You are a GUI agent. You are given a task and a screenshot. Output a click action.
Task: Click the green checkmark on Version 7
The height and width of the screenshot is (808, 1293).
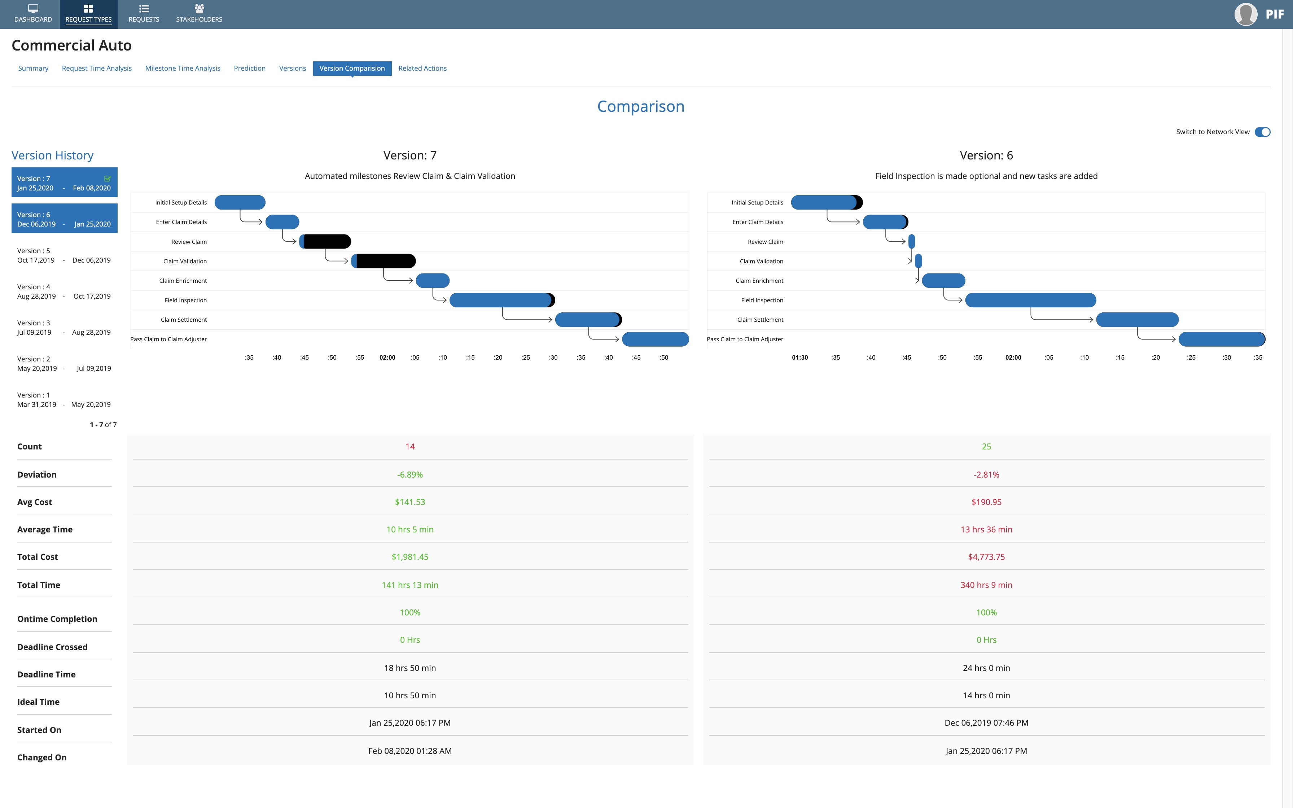click(x=108, y=178)
